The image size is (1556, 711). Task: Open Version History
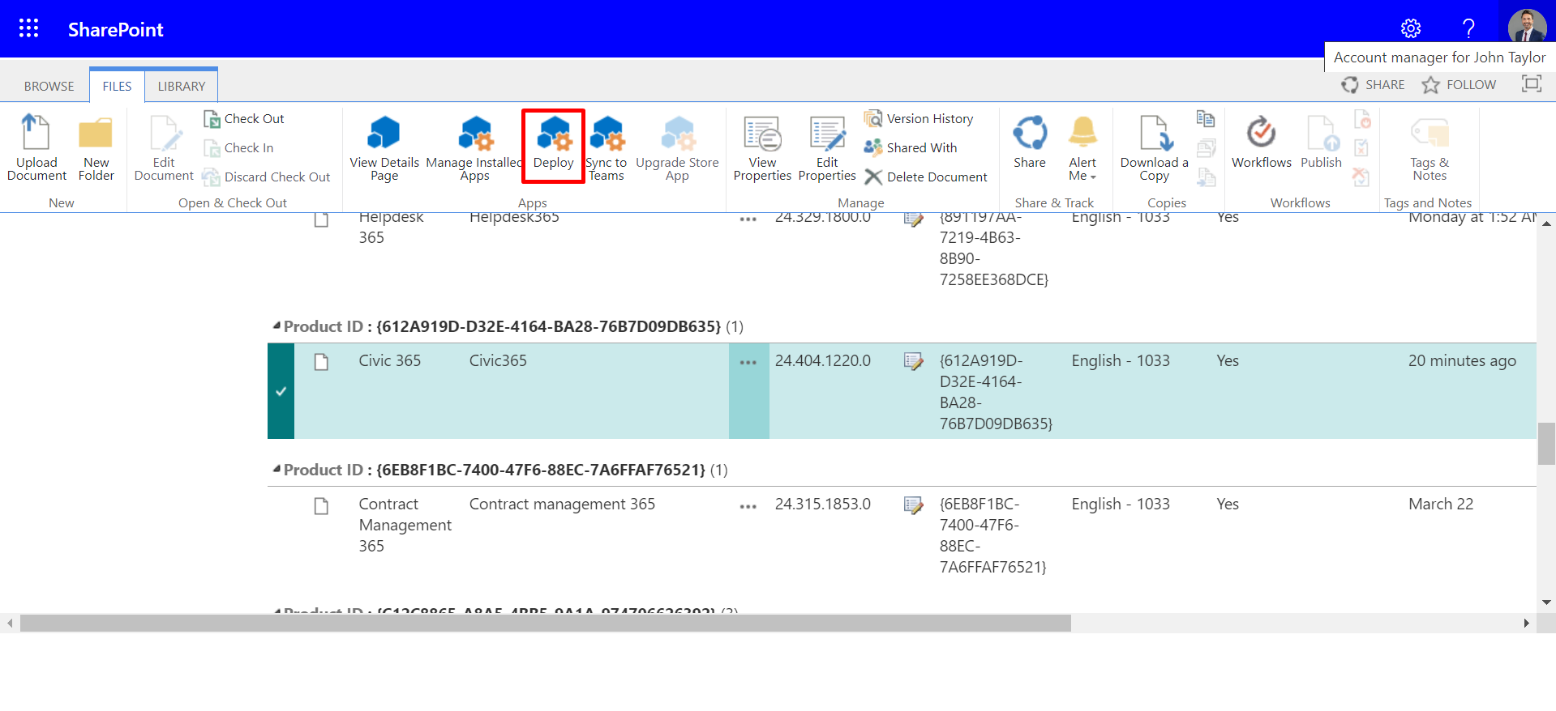pos(919,119)
